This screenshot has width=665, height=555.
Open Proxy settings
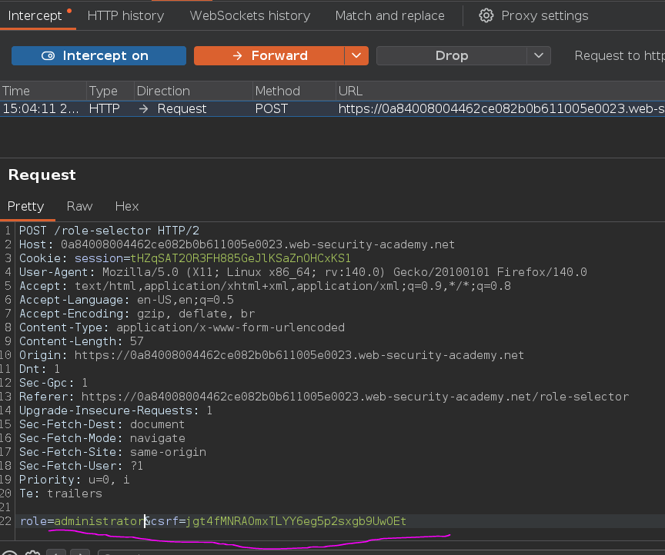[x=545, y=15]
